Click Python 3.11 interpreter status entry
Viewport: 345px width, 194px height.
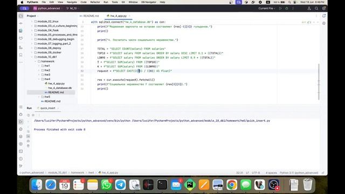[x=299, y=172]
